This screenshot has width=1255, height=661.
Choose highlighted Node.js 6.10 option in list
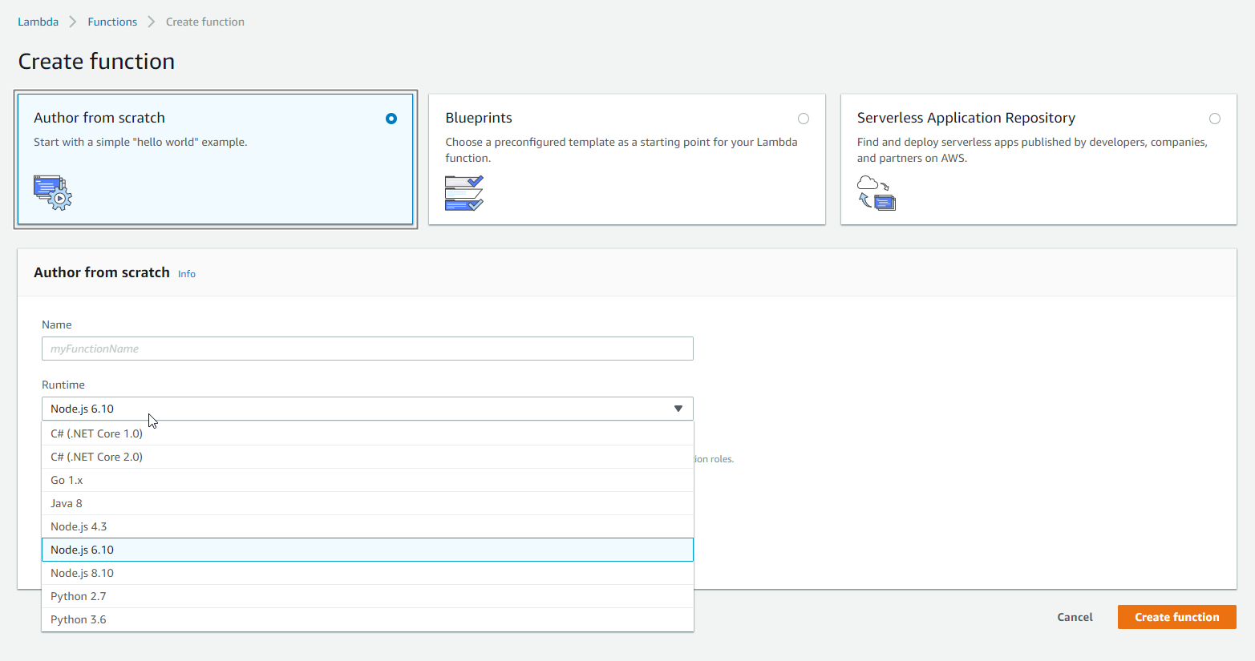(367, 550)
